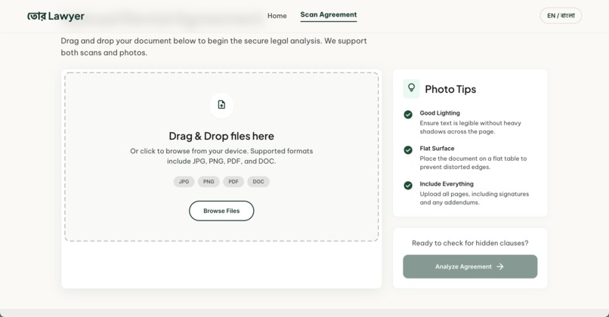Image resolution: width=609 pixels, height=317 pixels.
Task: Switch language with EN / বাংলা button
Action: click(x=561, y=16)
